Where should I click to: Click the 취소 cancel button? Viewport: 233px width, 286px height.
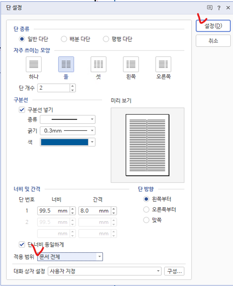click(x=213, y=41)
